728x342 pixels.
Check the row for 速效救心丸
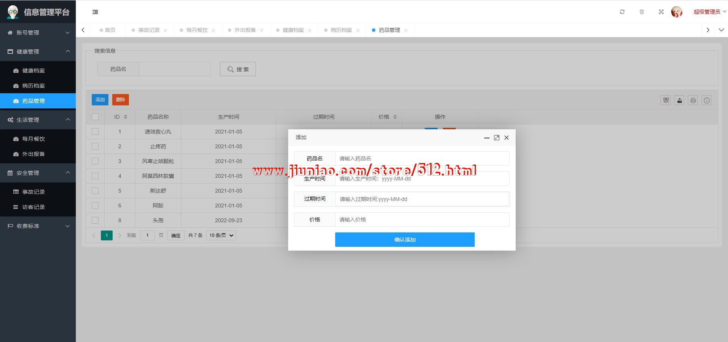pos(95,132)
